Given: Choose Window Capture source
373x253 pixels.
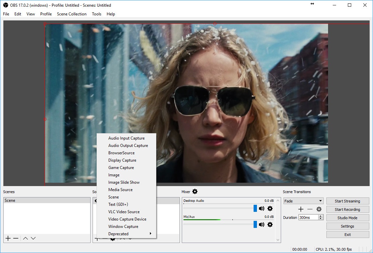Looking at the screenshot, I should pos(126,227).
